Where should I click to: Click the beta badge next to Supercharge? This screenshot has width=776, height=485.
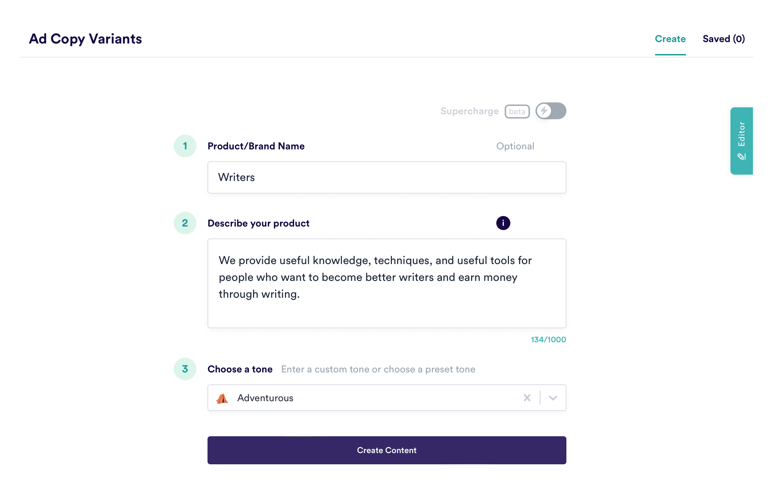517,112
